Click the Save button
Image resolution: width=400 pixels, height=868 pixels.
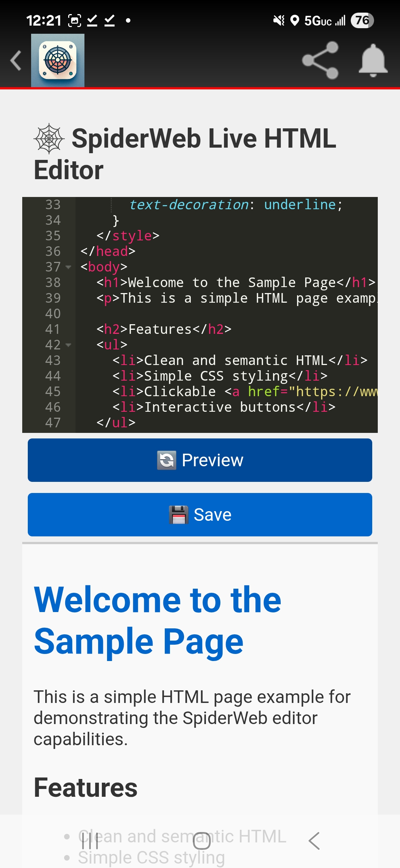(x=200, y=514)
